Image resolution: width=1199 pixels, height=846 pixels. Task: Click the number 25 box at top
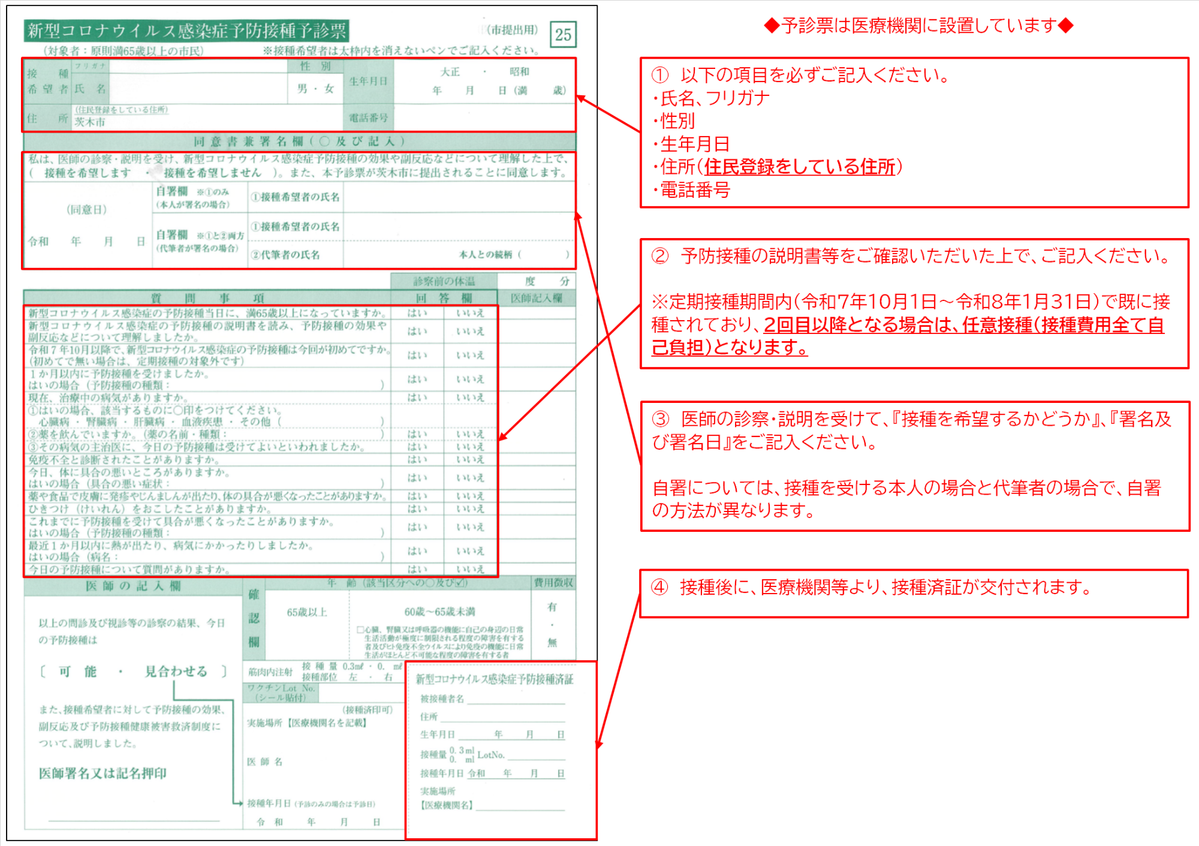click(563, 35)
